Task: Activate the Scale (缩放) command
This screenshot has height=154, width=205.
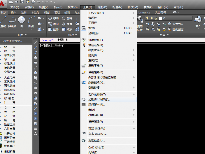Action: pyautogui.click(x=67, y=29)
